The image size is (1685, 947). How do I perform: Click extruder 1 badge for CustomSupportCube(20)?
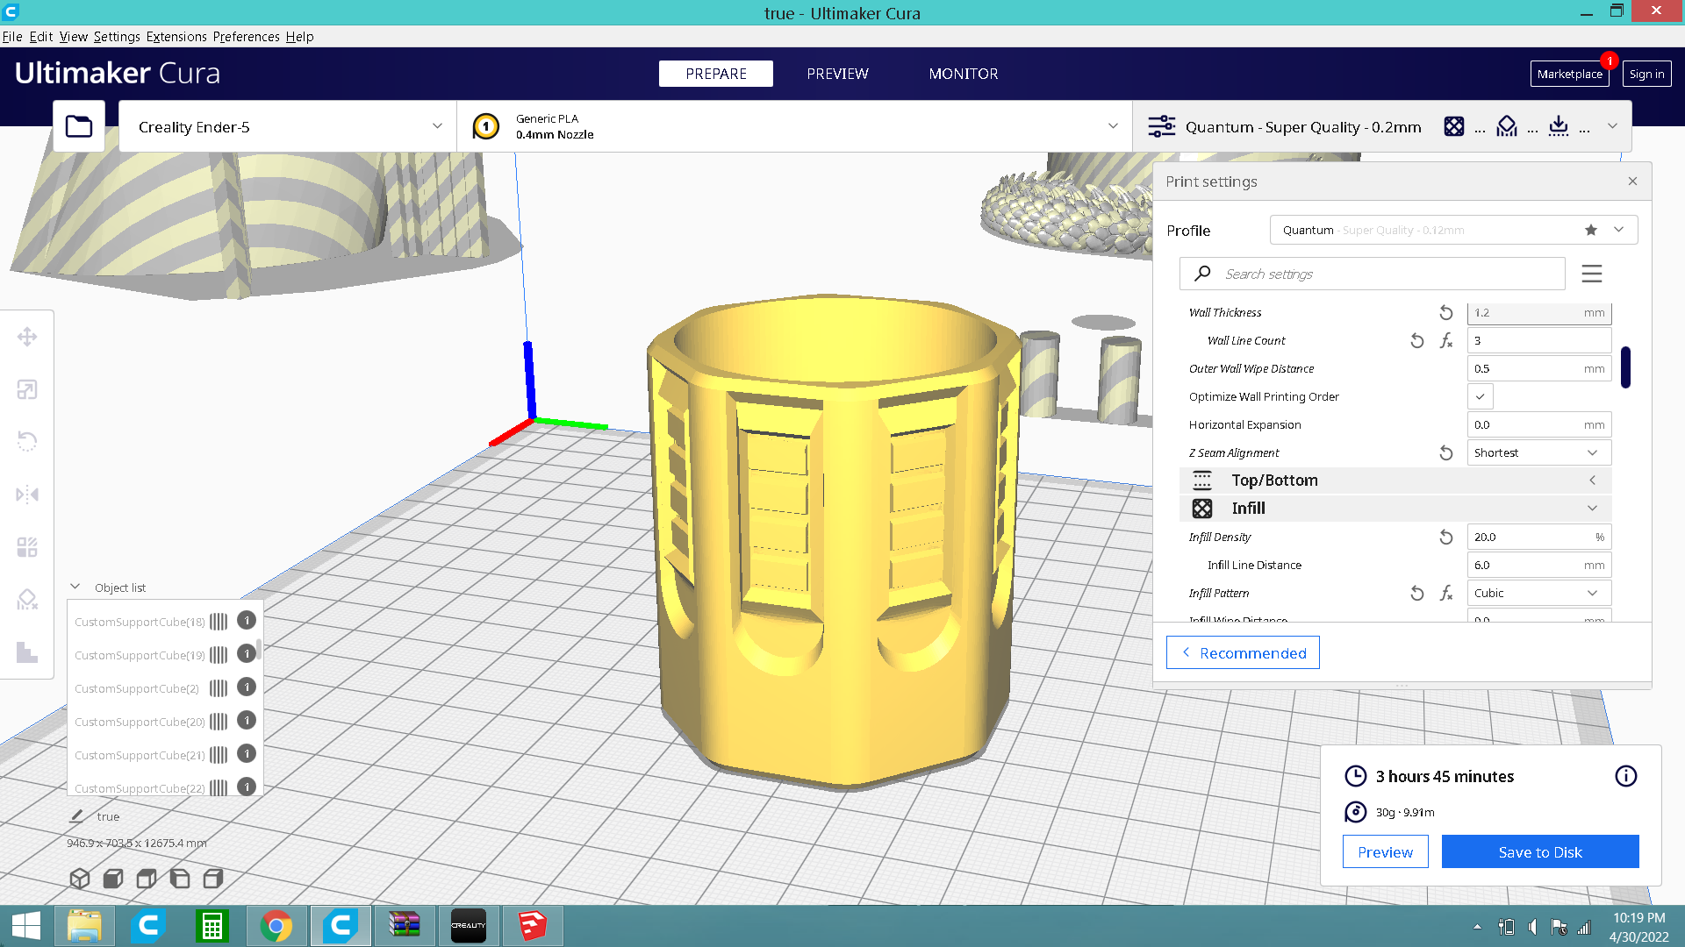point(247,721)
